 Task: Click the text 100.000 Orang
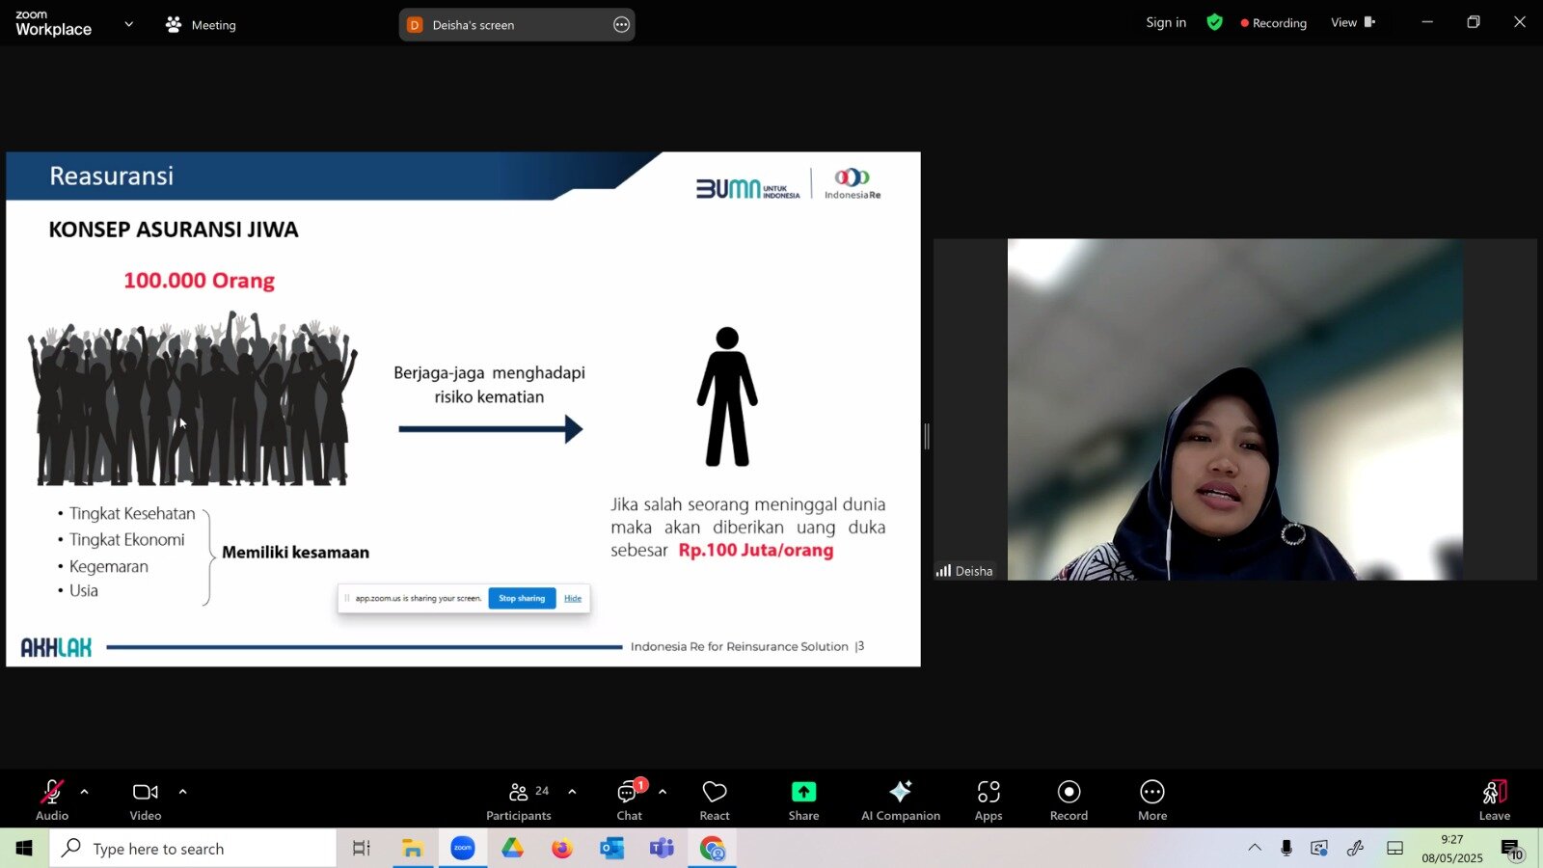pyautogui.click(x=199, y=281)
